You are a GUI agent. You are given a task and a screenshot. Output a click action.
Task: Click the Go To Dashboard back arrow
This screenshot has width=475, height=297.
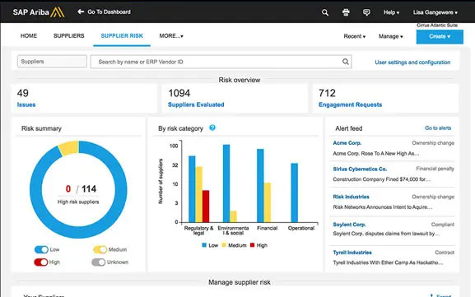[81, 12]
